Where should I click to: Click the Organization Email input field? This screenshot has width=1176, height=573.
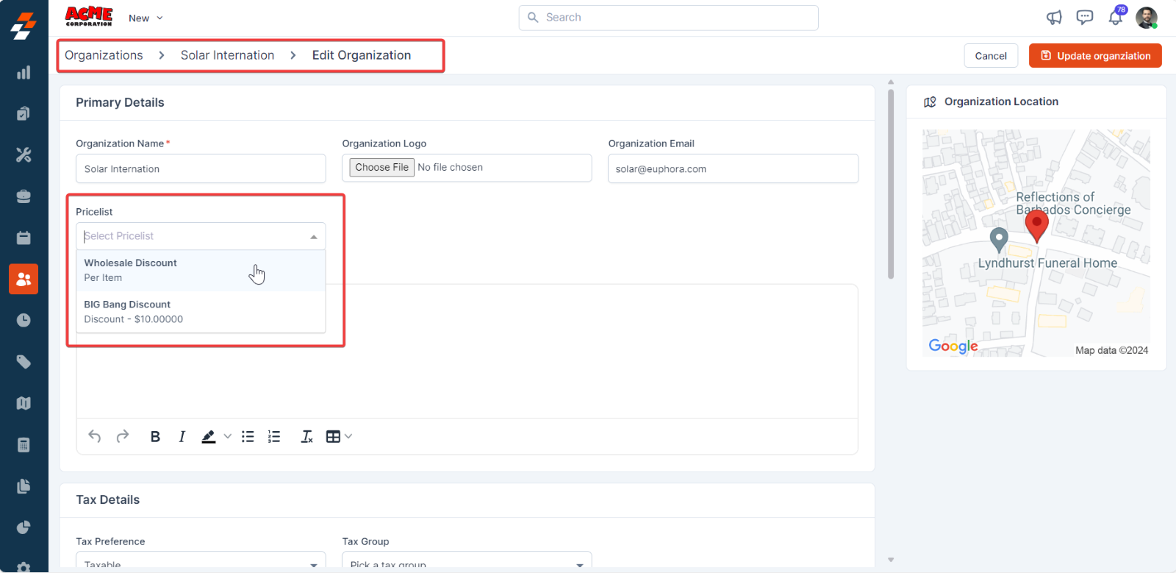point(733,168)
